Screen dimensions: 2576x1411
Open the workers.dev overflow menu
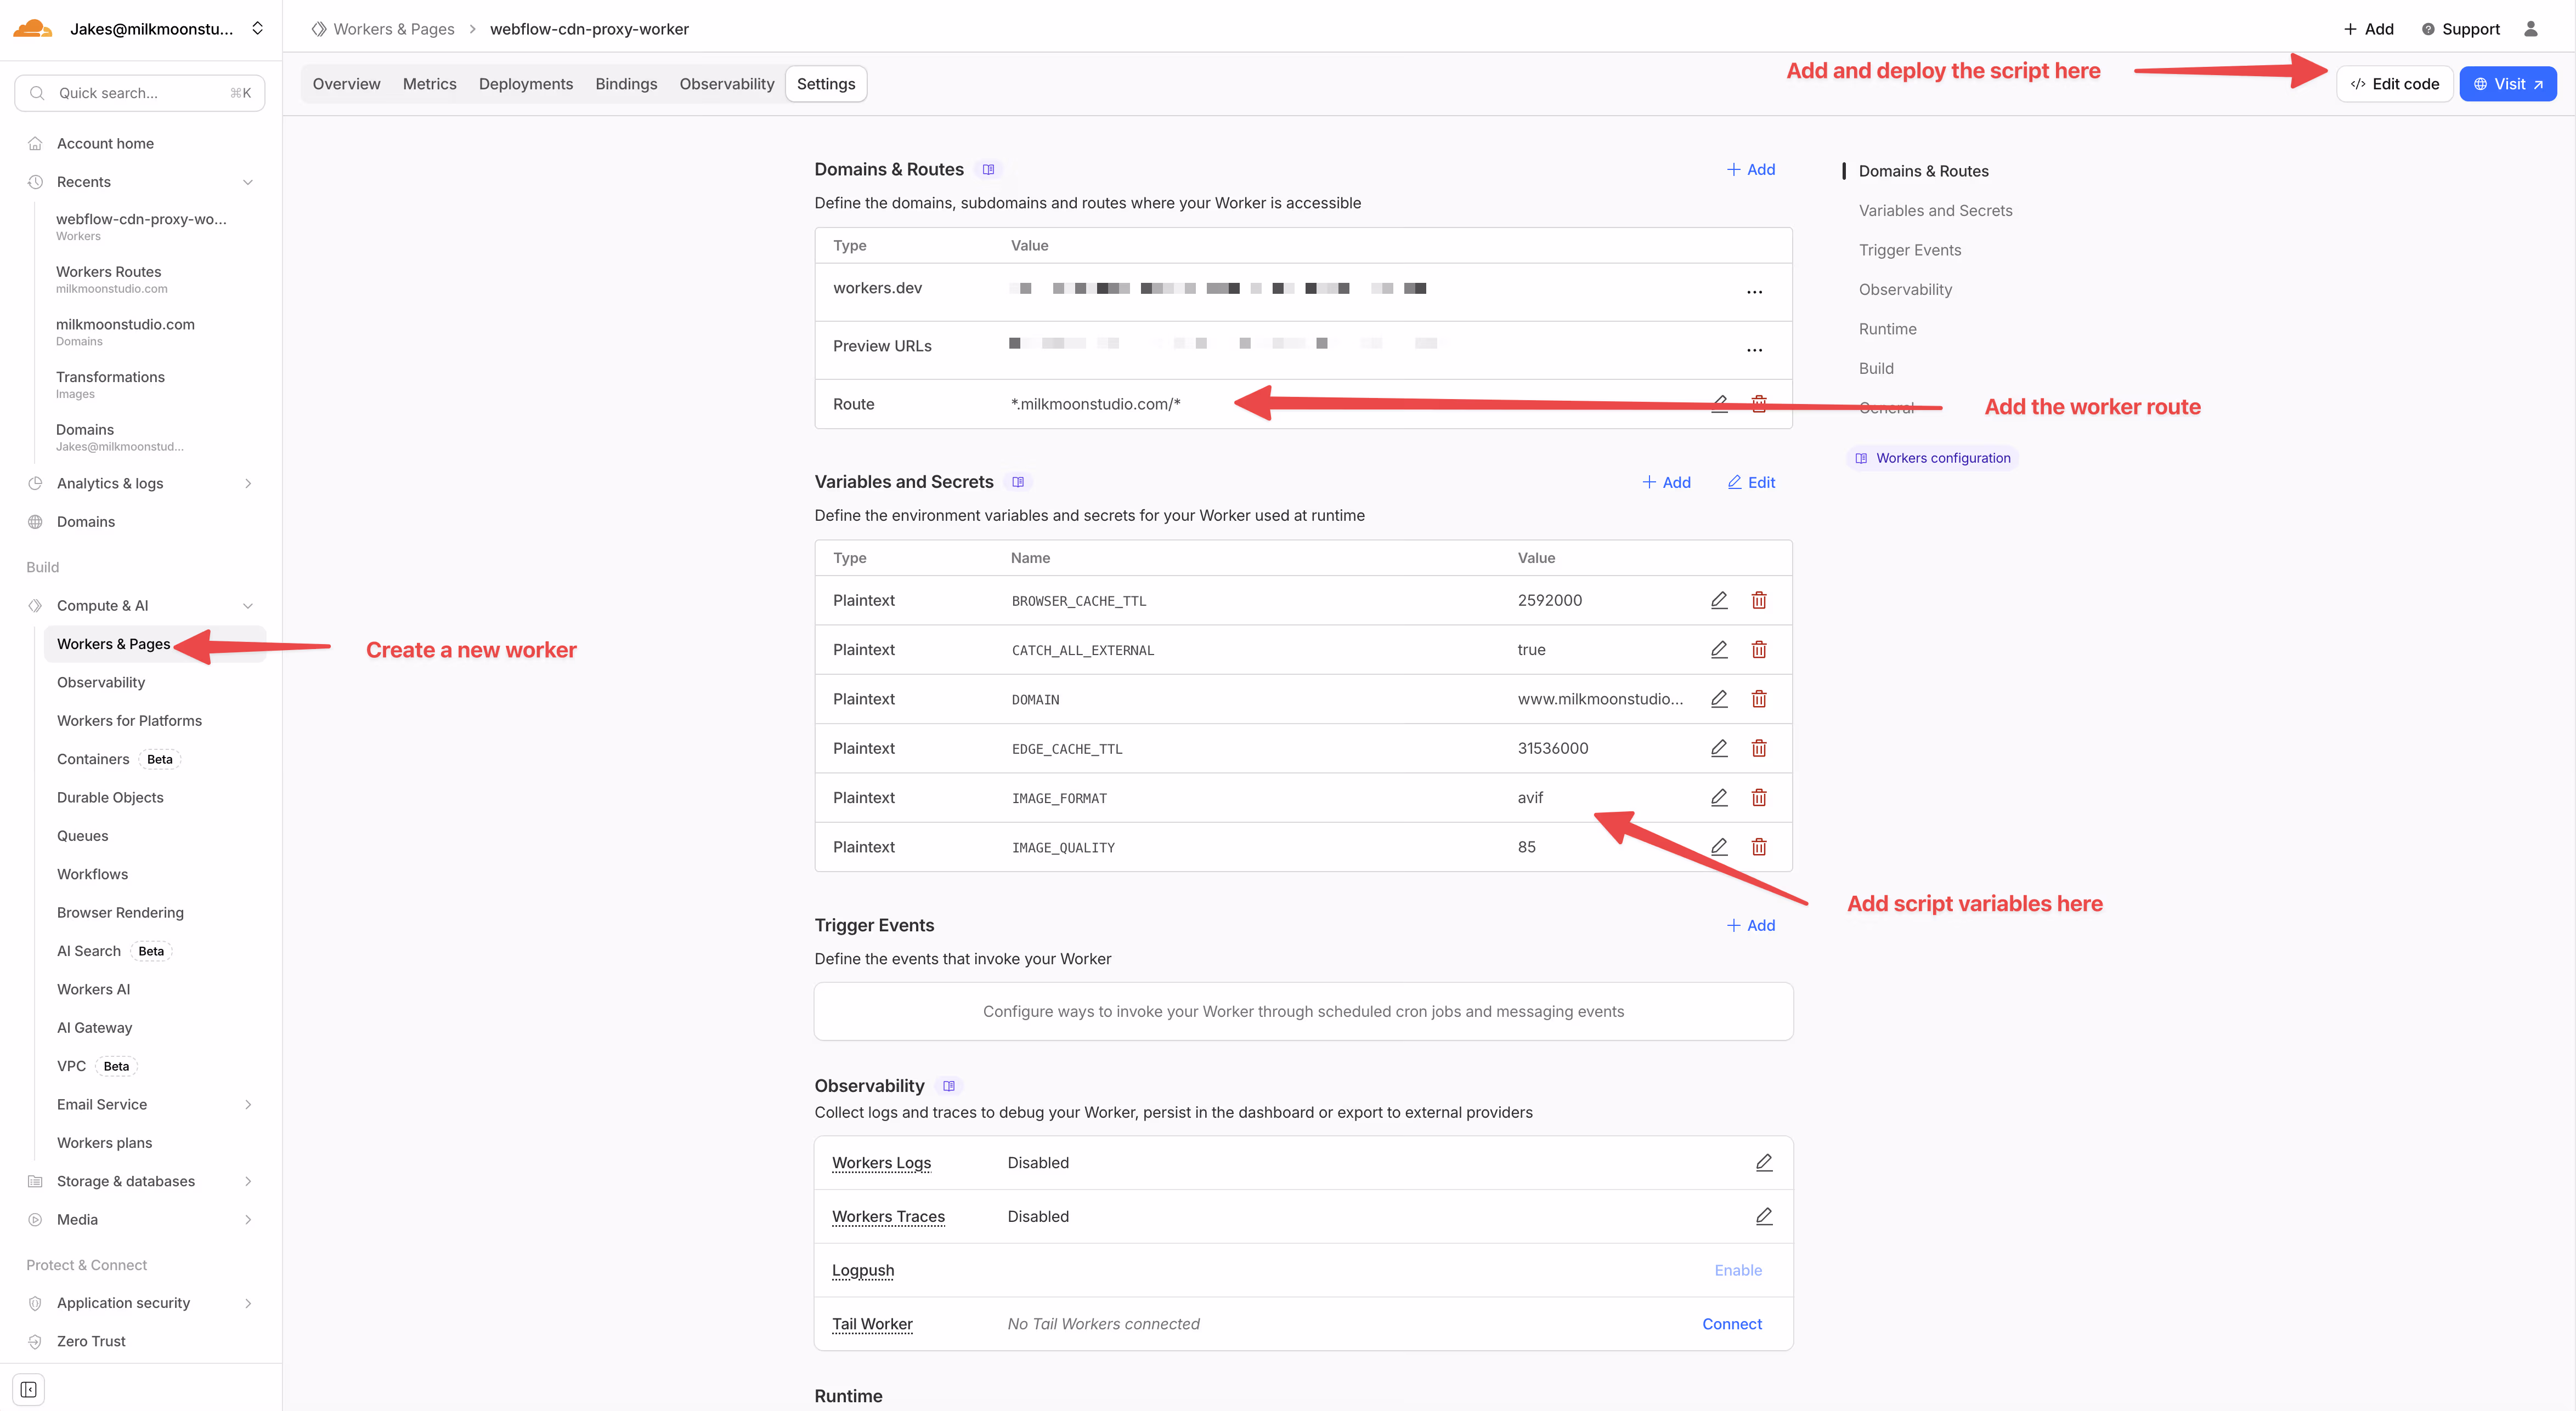(1755, 292)
